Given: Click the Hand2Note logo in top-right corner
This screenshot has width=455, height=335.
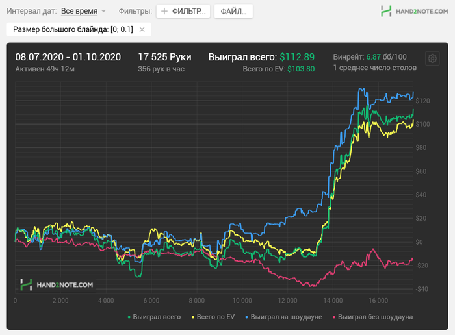Looking at the screenshot, I should 413,11.
